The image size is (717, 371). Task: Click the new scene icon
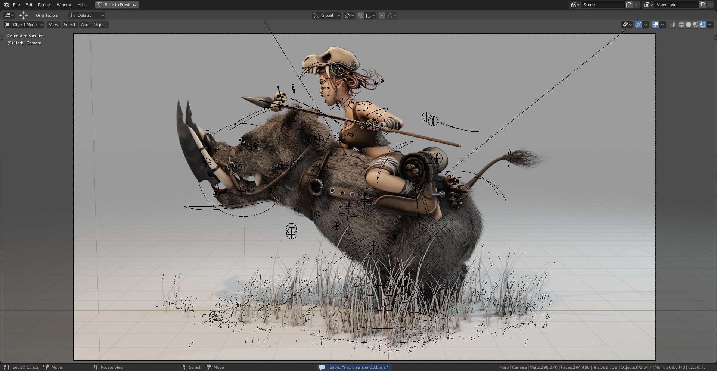coord(629,5)
